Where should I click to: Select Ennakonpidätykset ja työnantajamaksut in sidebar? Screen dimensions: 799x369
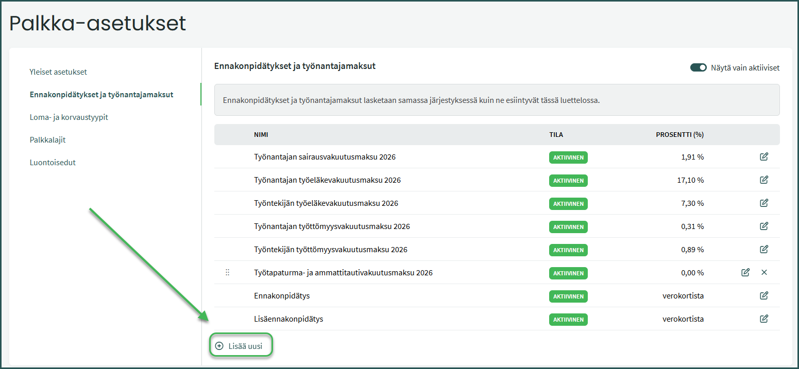click(101, 95)
